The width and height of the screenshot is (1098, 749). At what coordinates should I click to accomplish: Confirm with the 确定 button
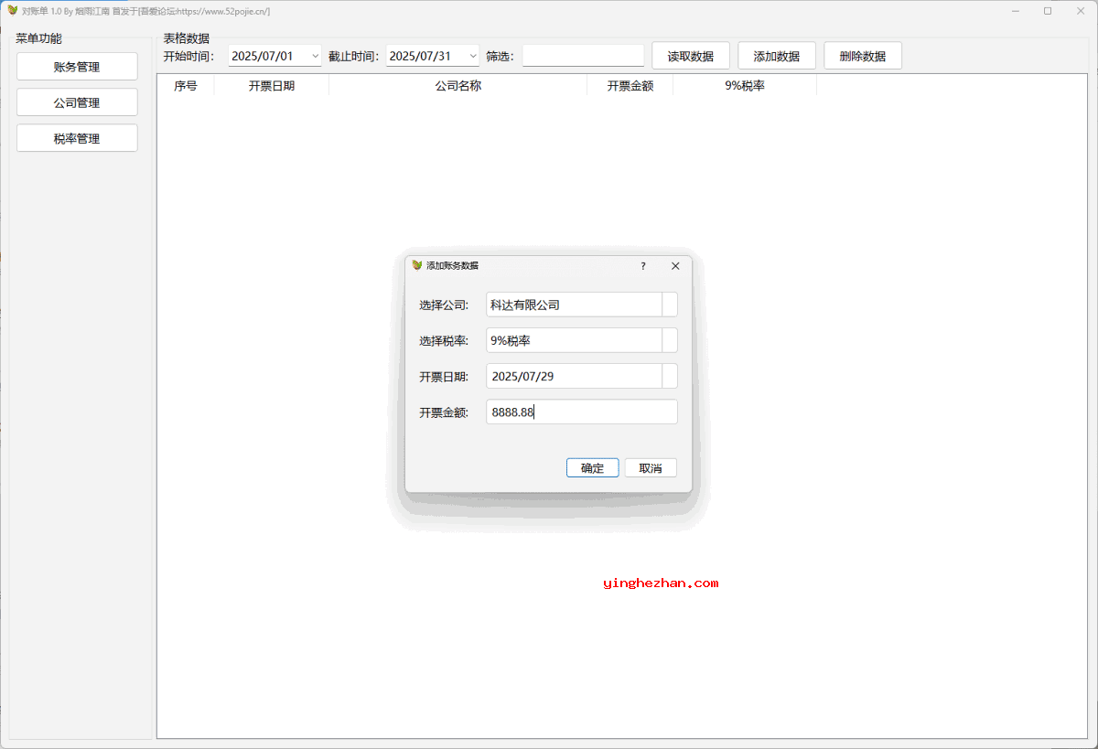(x=592, y=468)
